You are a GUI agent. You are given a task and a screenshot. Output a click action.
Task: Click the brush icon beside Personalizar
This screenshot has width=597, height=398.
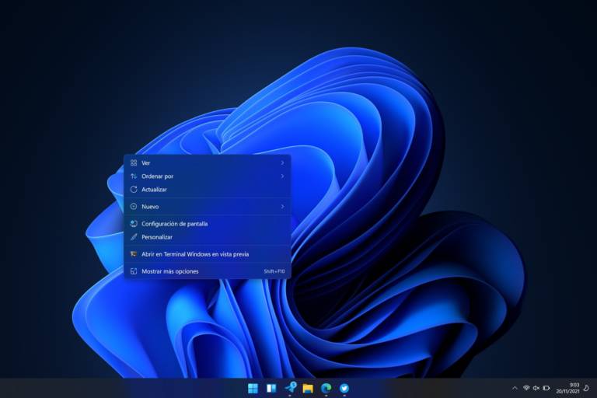[134, 237]
